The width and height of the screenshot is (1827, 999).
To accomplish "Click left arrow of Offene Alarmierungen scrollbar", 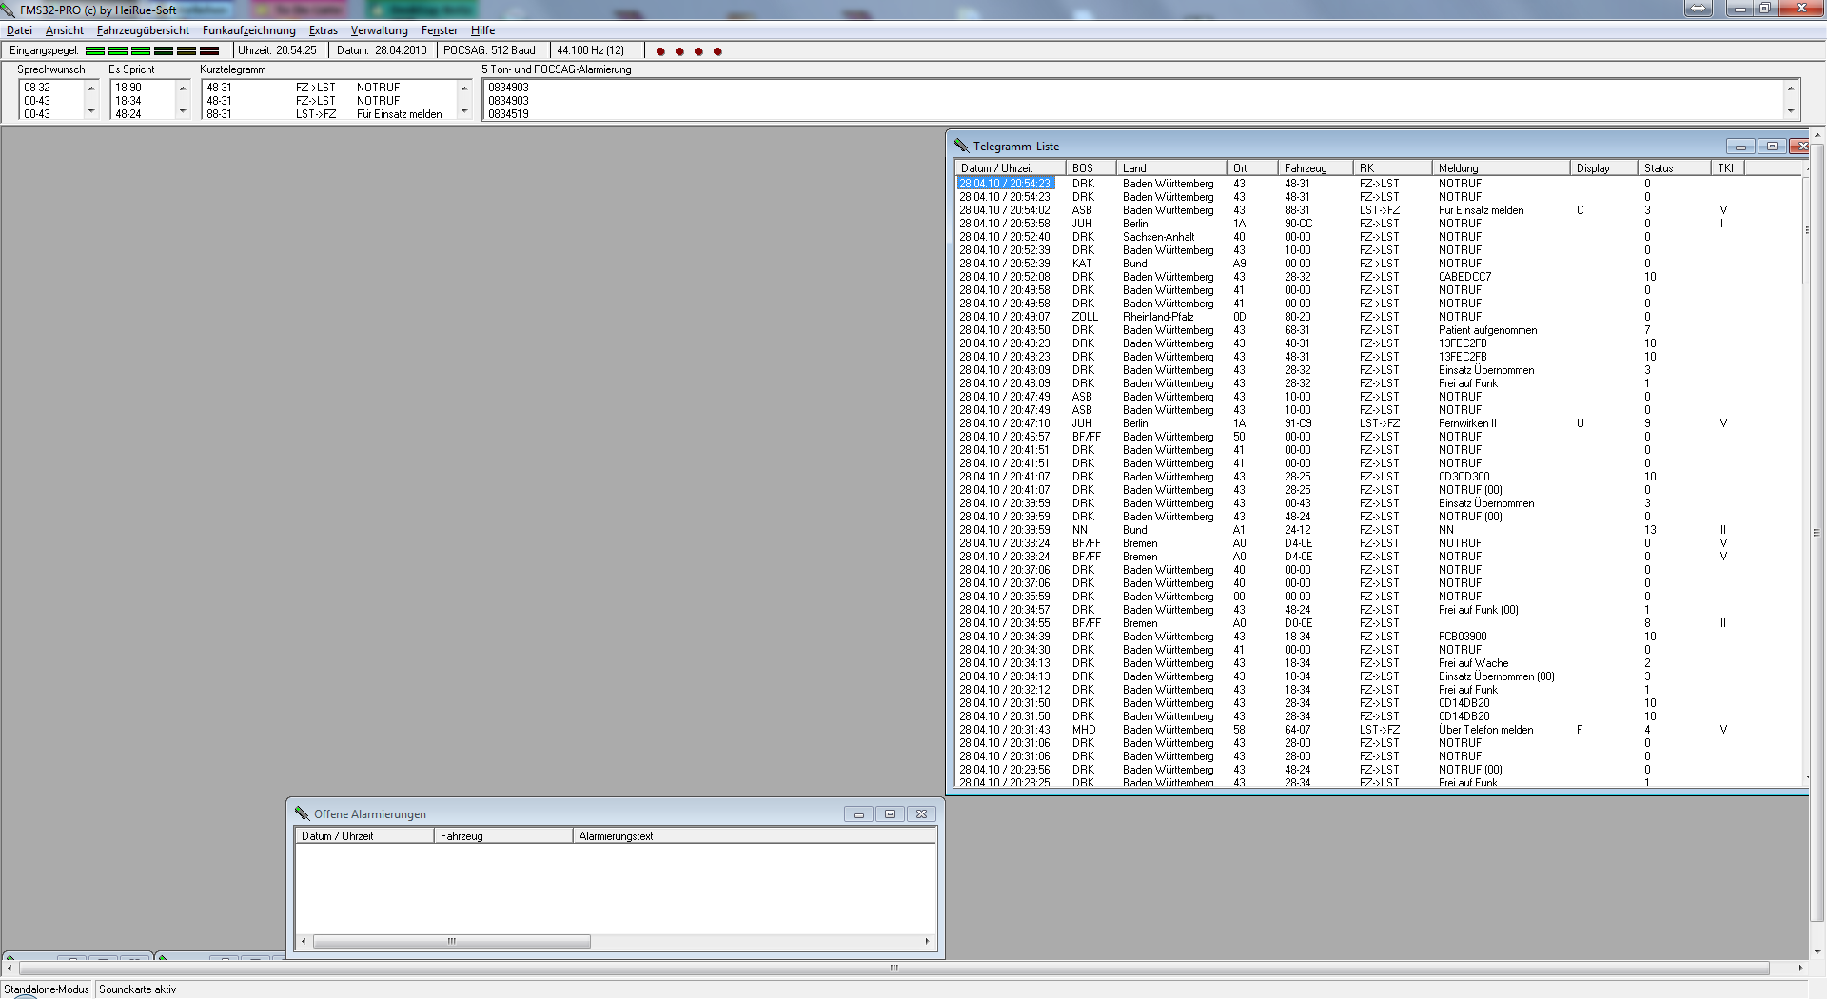I will [x=304, y=942].
